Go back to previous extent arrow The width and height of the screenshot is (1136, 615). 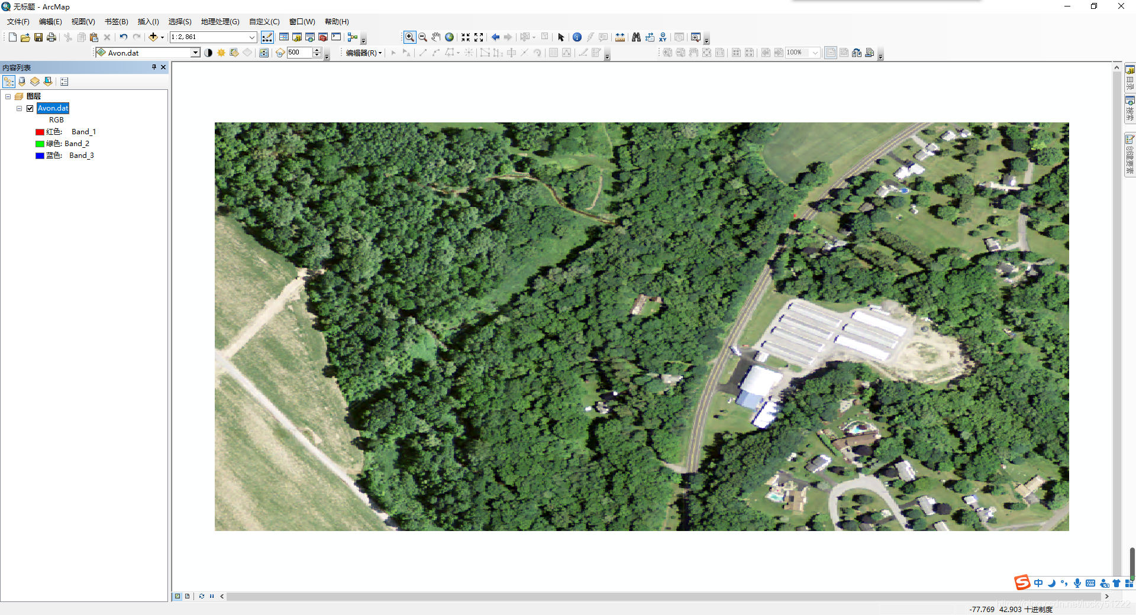point(495,37)
